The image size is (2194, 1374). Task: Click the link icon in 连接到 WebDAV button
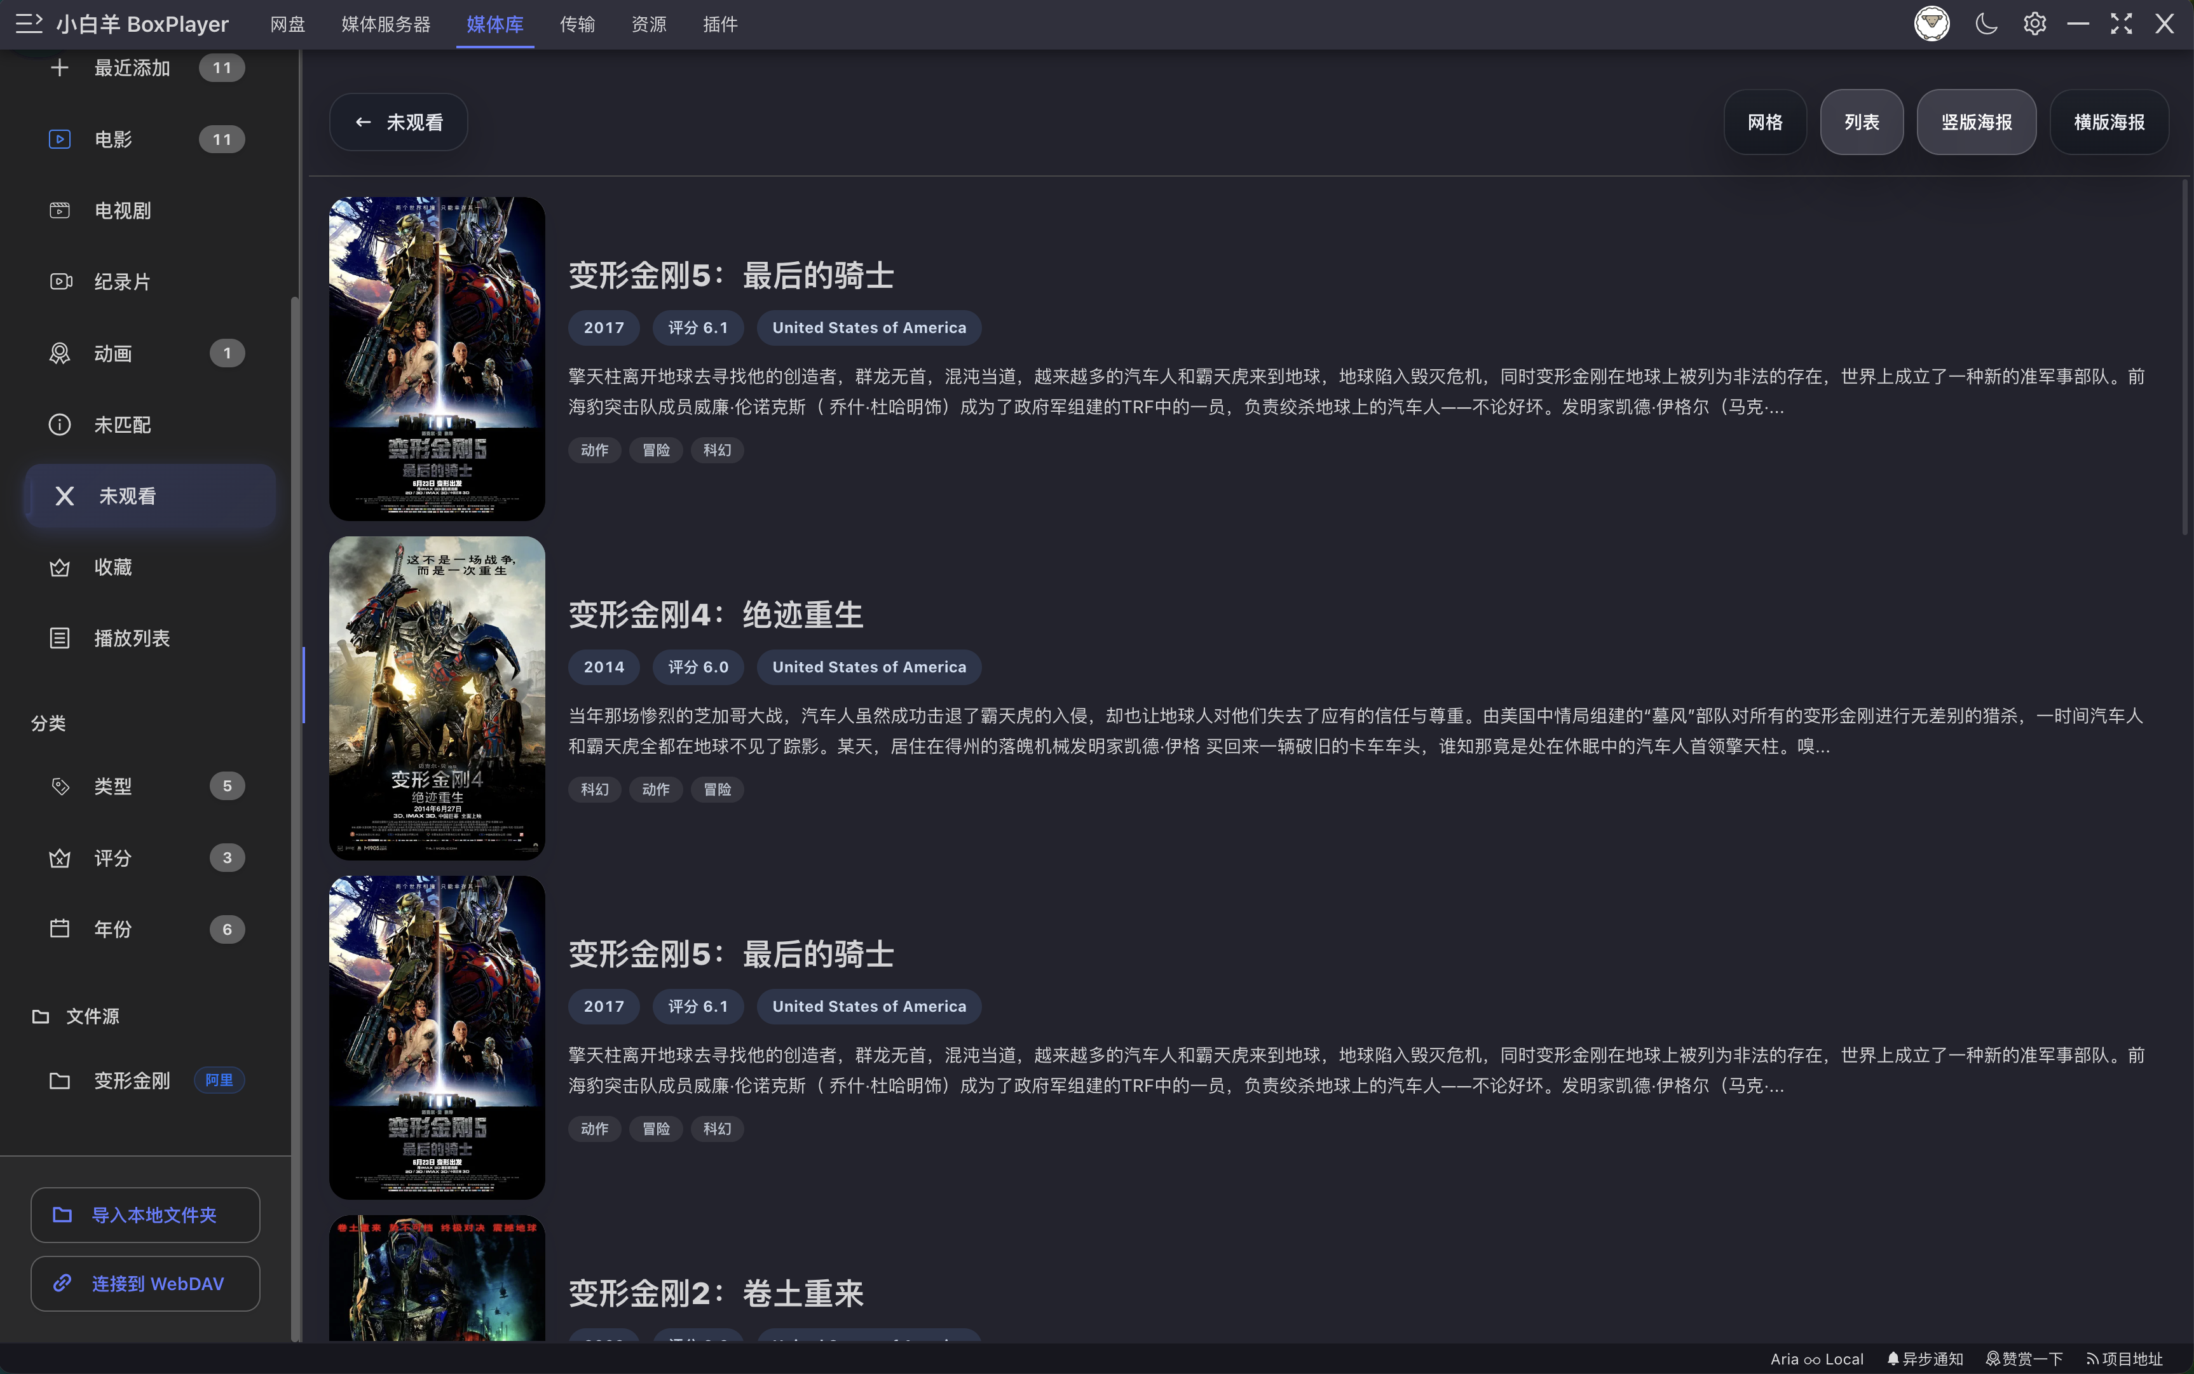(x=62, y=1283)
